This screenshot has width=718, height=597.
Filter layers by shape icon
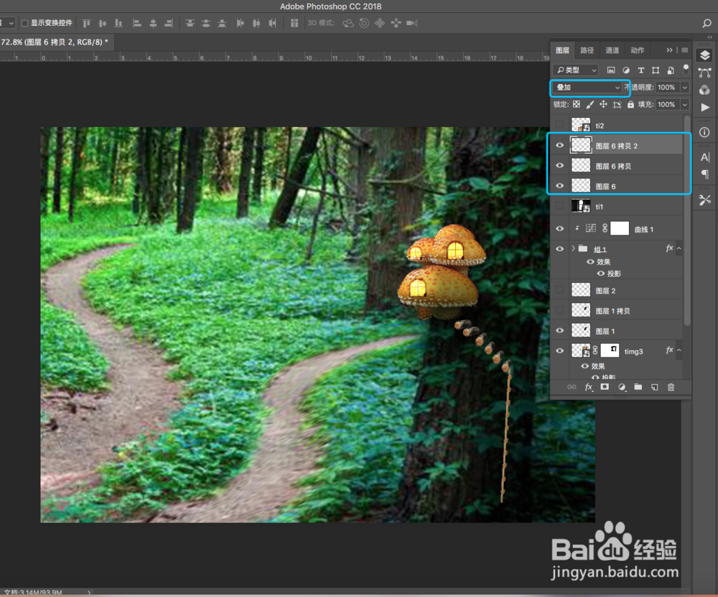coord(656,70)
